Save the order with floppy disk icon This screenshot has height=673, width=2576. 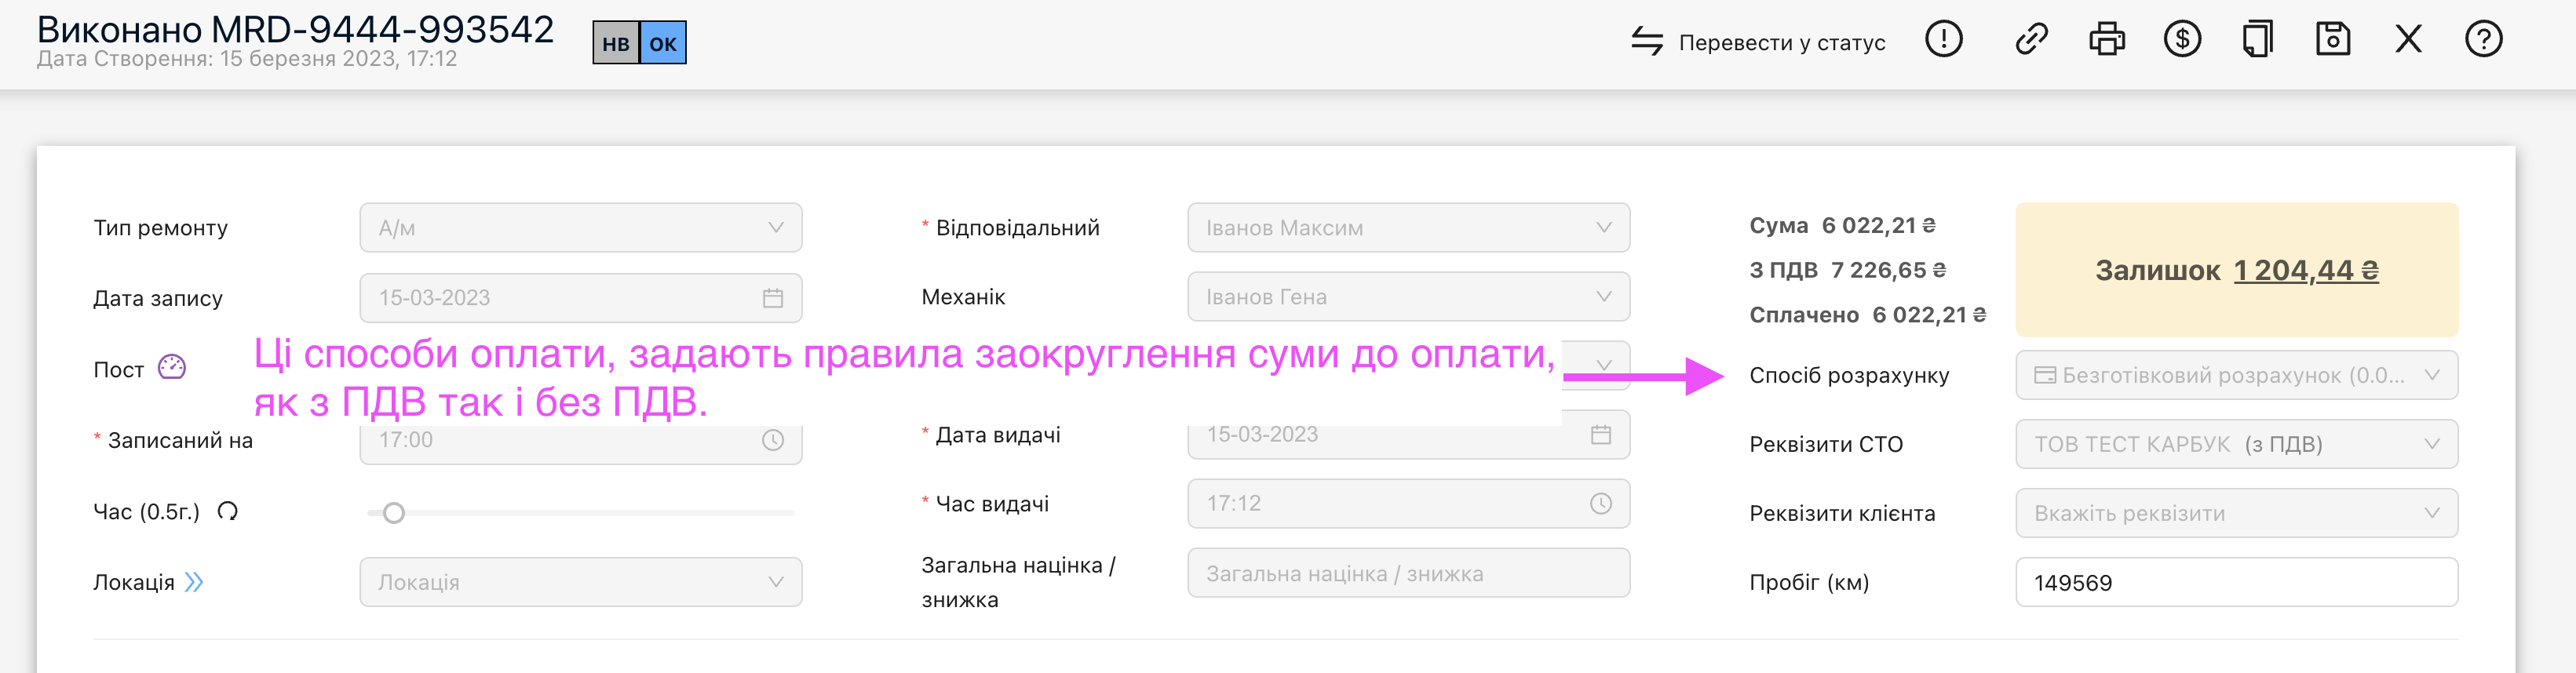(2333, 40)
